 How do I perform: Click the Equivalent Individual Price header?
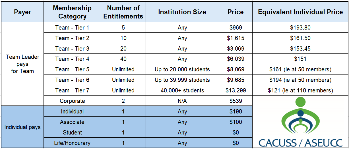pyautogui.click(x=300, y=12)
